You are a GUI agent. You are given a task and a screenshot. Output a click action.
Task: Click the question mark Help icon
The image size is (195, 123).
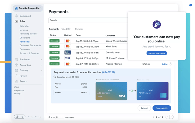click(17, 117)
